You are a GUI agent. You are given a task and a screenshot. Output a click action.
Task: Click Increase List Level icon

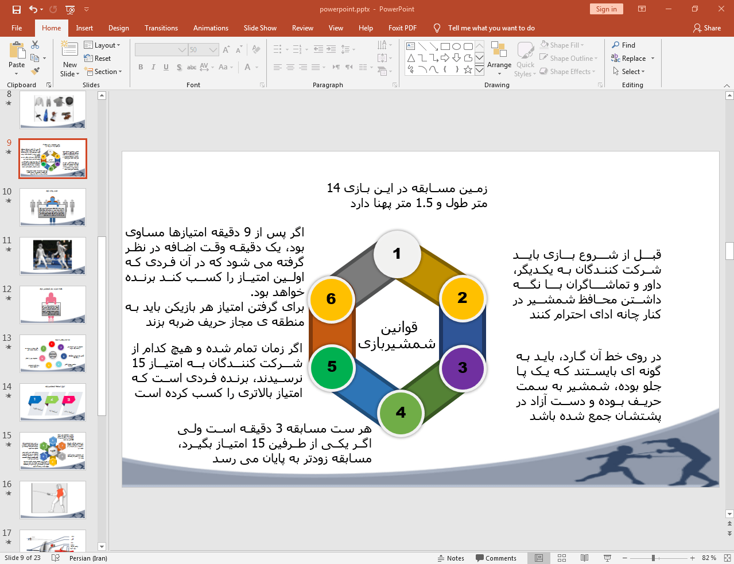coord(331,49)
